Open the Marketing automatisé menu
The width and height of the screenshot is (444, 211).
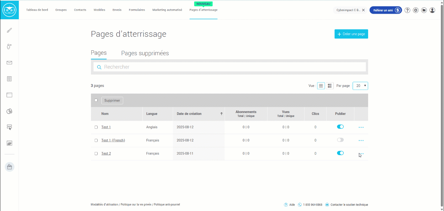167,10
